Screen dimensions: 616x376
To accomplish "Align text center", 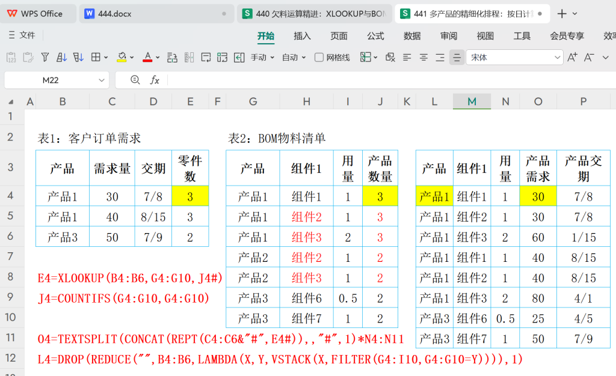I will coord(423,58).
